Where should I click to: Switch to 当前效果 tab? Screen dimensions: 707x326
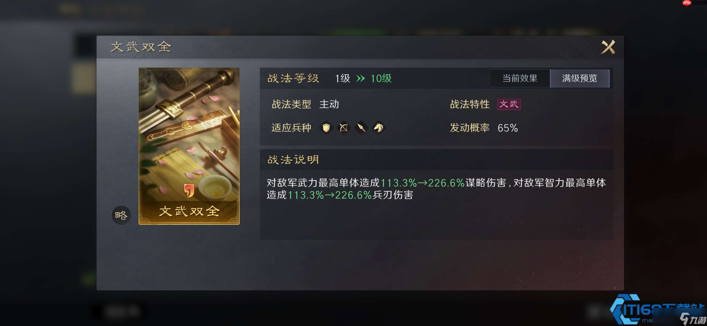pos(520,78)
